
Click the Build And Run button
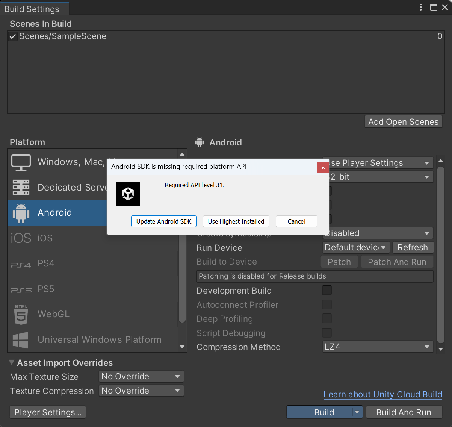tap(404, 412)
